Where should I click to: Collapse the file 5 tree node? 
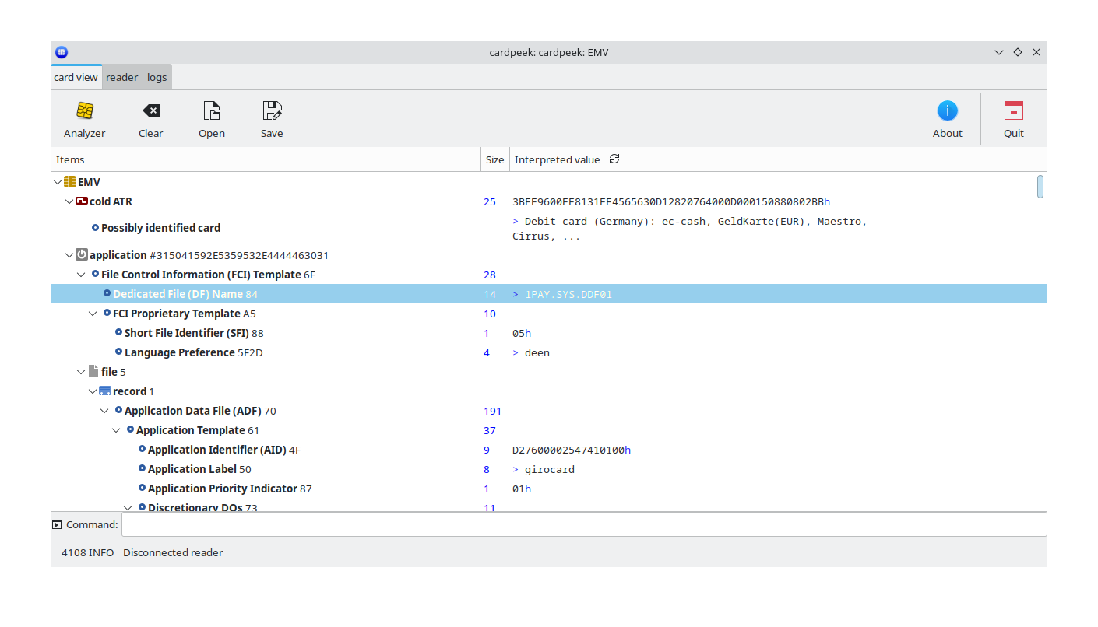pyautogui.click(x=81, y=372)
